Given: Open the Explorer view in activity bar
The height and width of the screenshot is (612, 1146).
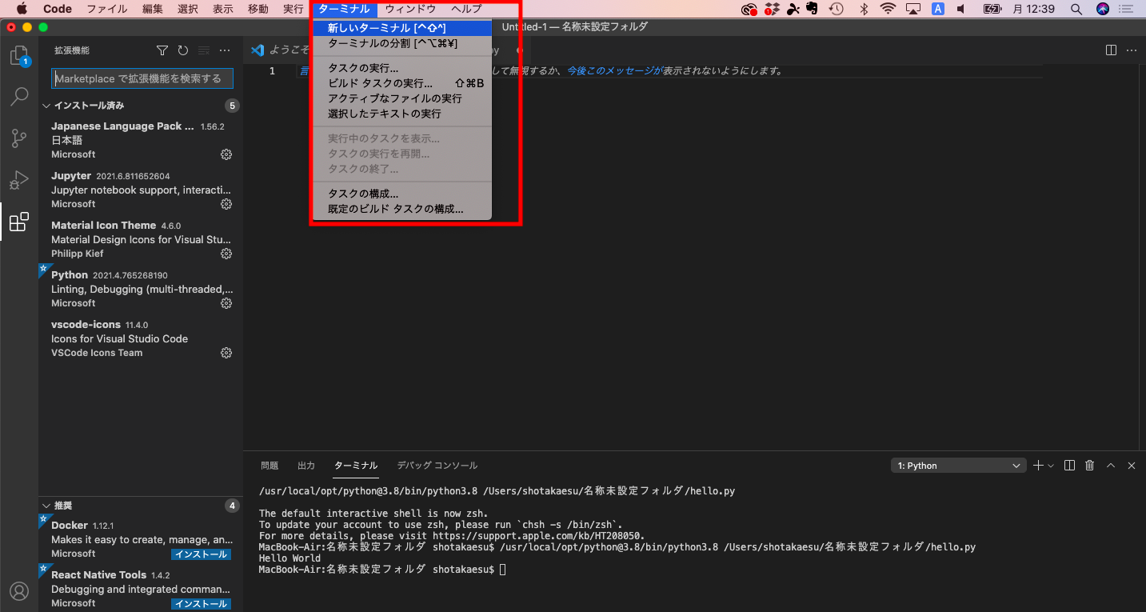Looking at the screenshot, I should click(19, 56).
